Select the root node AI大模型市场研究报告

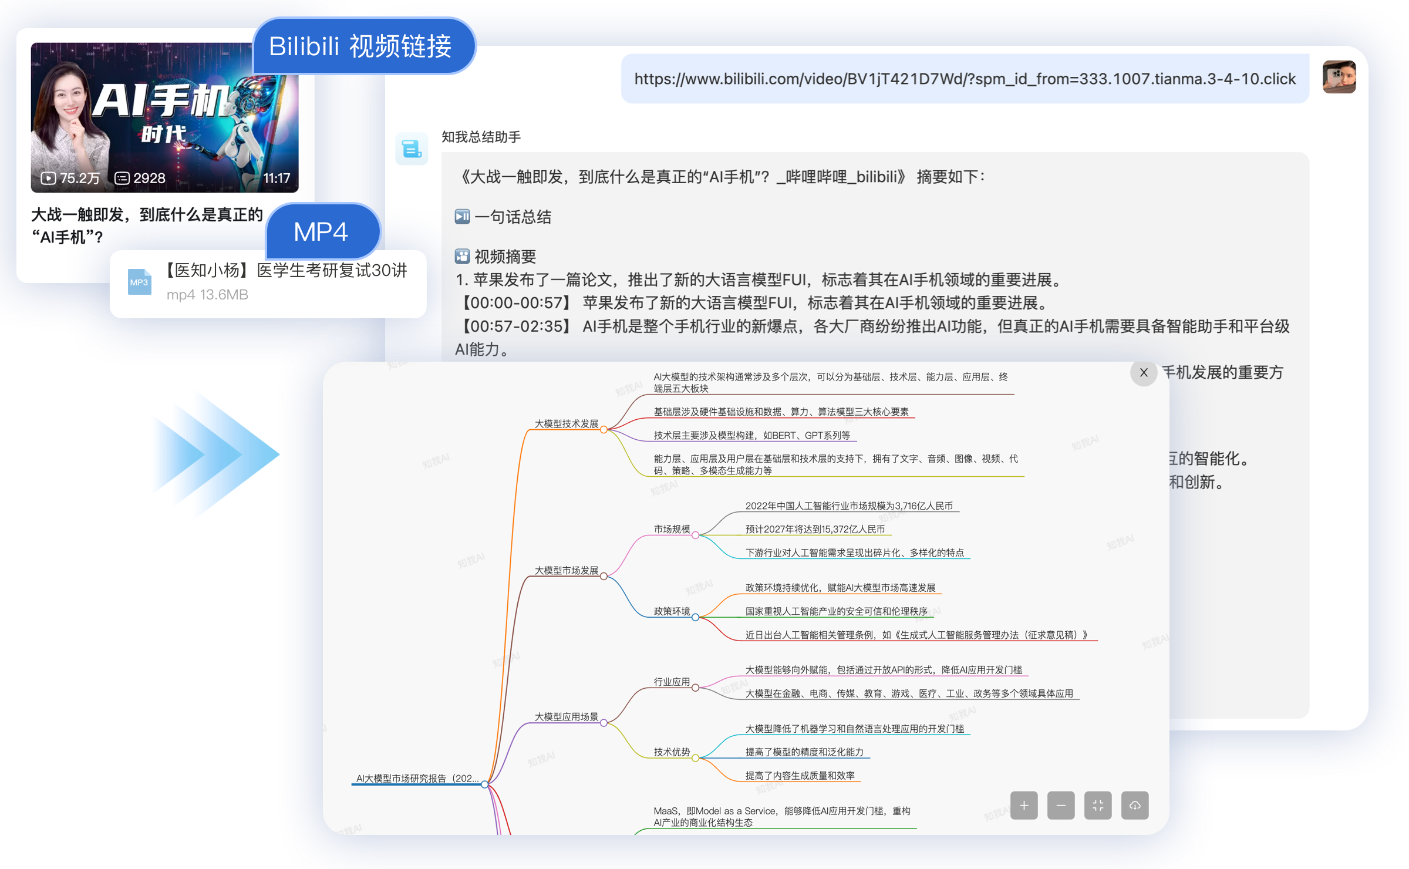[x=417, y=778]
